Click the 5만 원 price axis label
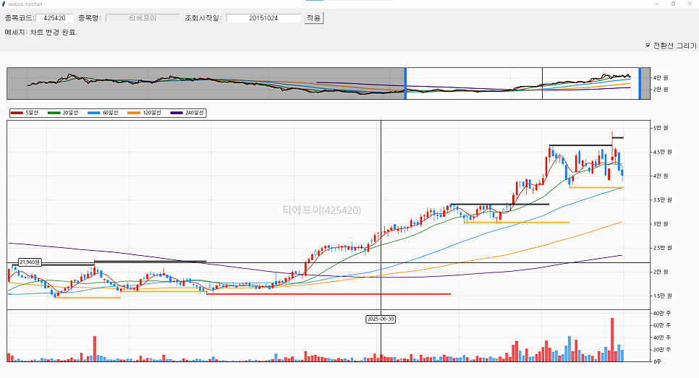 [x=661, y=128]
